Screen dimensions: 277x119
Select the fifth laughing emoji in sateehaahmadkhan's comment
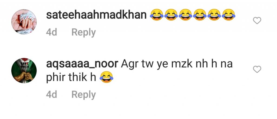coord(214,15)
